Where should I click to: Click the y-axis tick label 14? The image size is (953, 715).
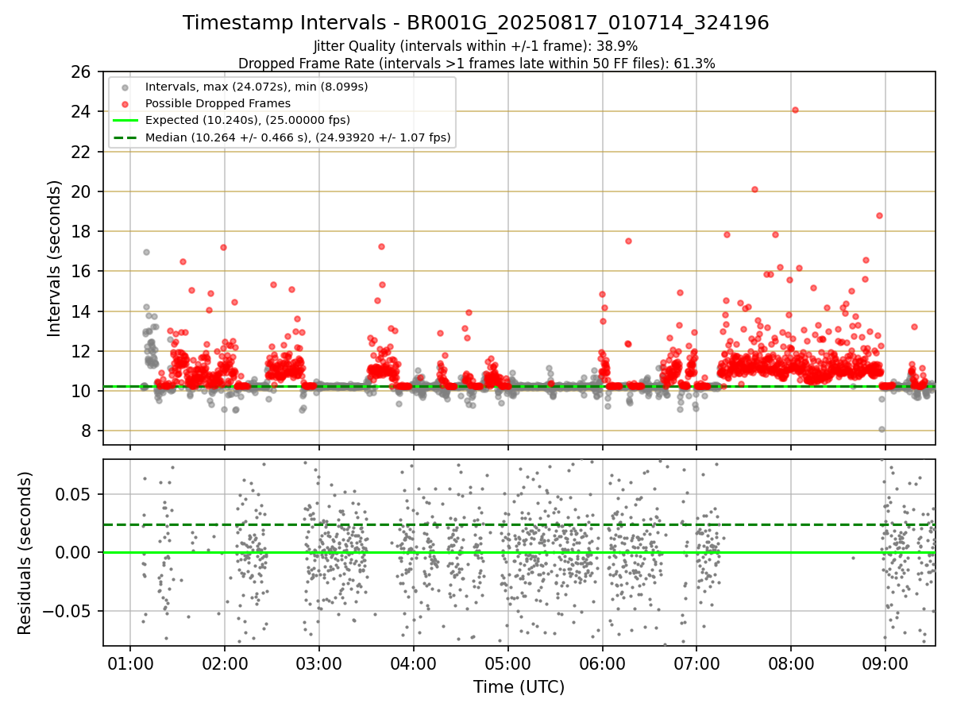coord(82,311)
